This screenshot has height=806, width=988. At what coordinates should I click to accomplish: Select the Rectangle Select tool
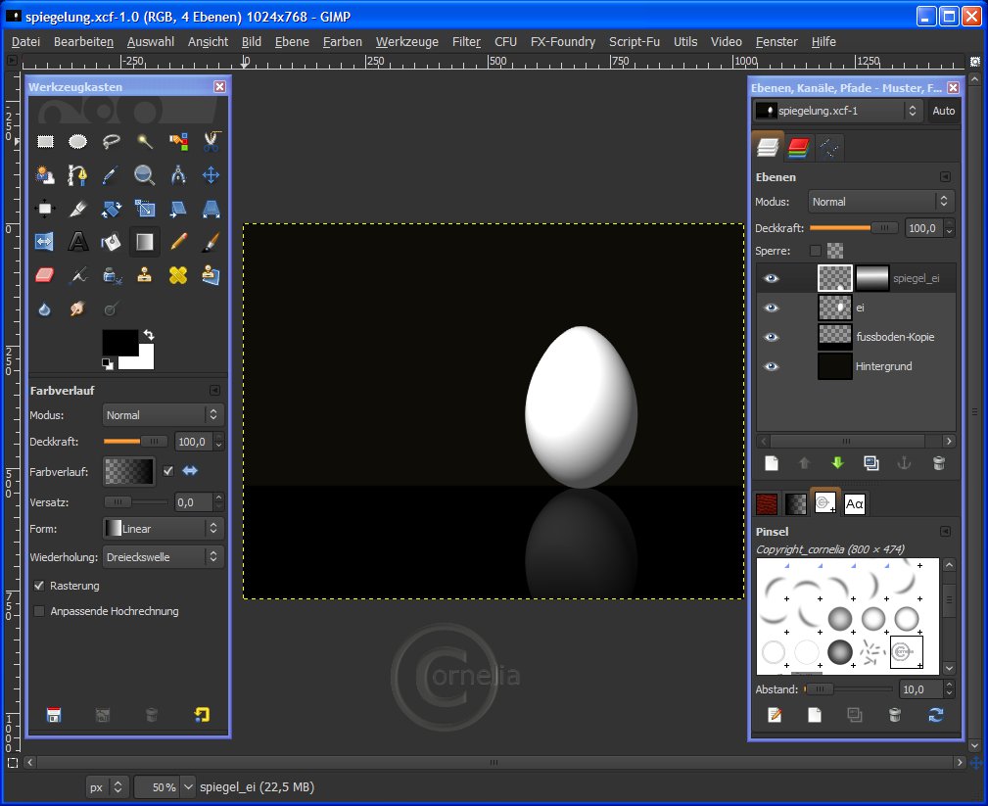[x=45, y=141]
